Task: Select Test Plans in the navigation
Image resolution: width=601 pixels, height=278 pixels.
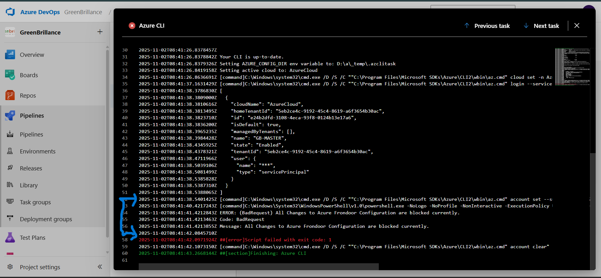Action: click(x=33, y=238)
